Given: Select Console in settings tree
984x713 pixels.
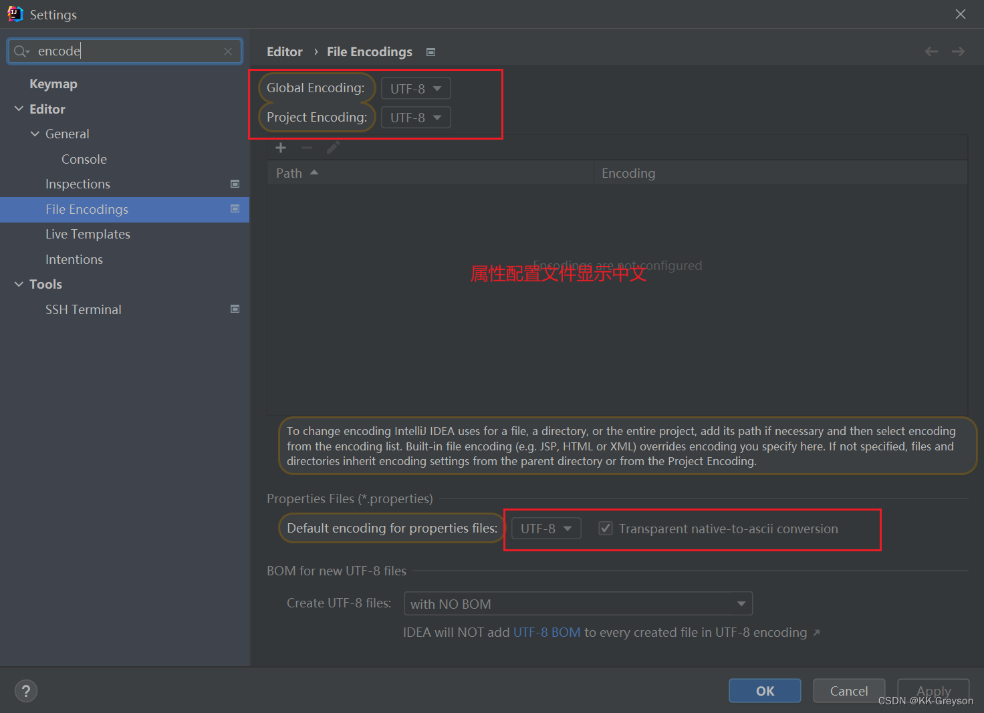Looking at the screenshot, I should pyautogui.click(x=84, y=159).
